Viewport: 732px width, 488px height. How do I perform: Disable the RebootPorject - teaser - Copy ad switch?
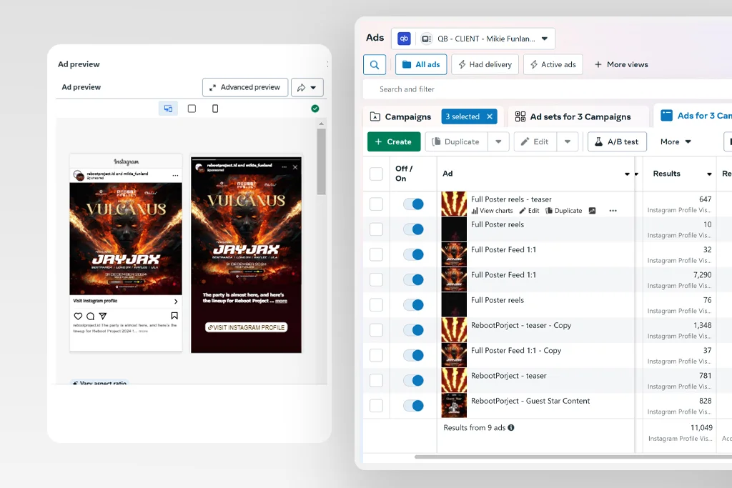[413, 330]
